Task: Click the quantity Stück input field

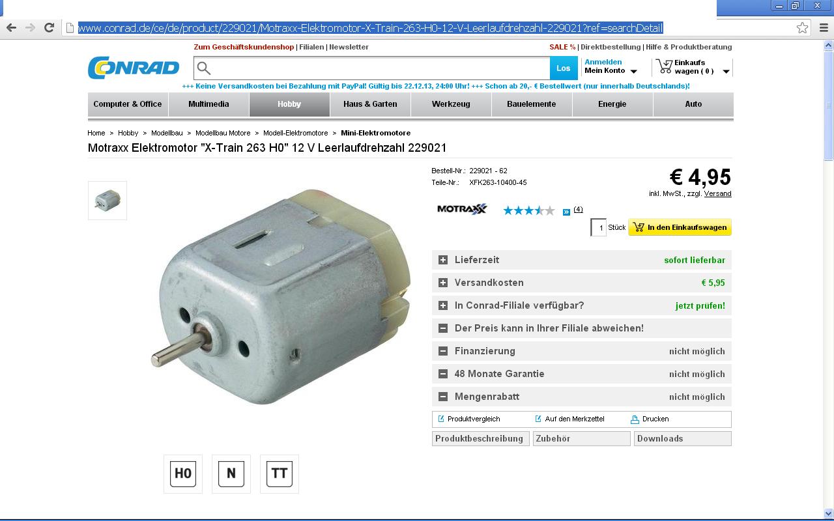Action: tap(598, 227)
